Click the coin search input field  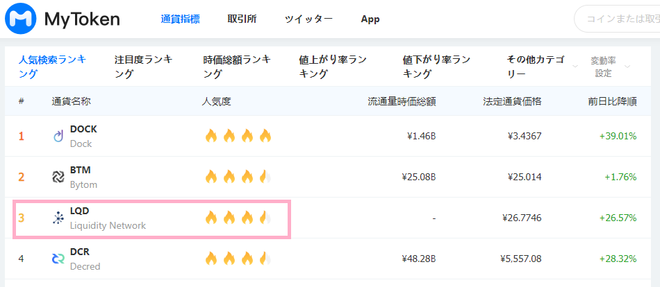[x=618, y=19]
